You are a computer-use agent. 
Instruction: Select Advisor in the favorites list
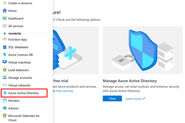[x=13, y=108]
